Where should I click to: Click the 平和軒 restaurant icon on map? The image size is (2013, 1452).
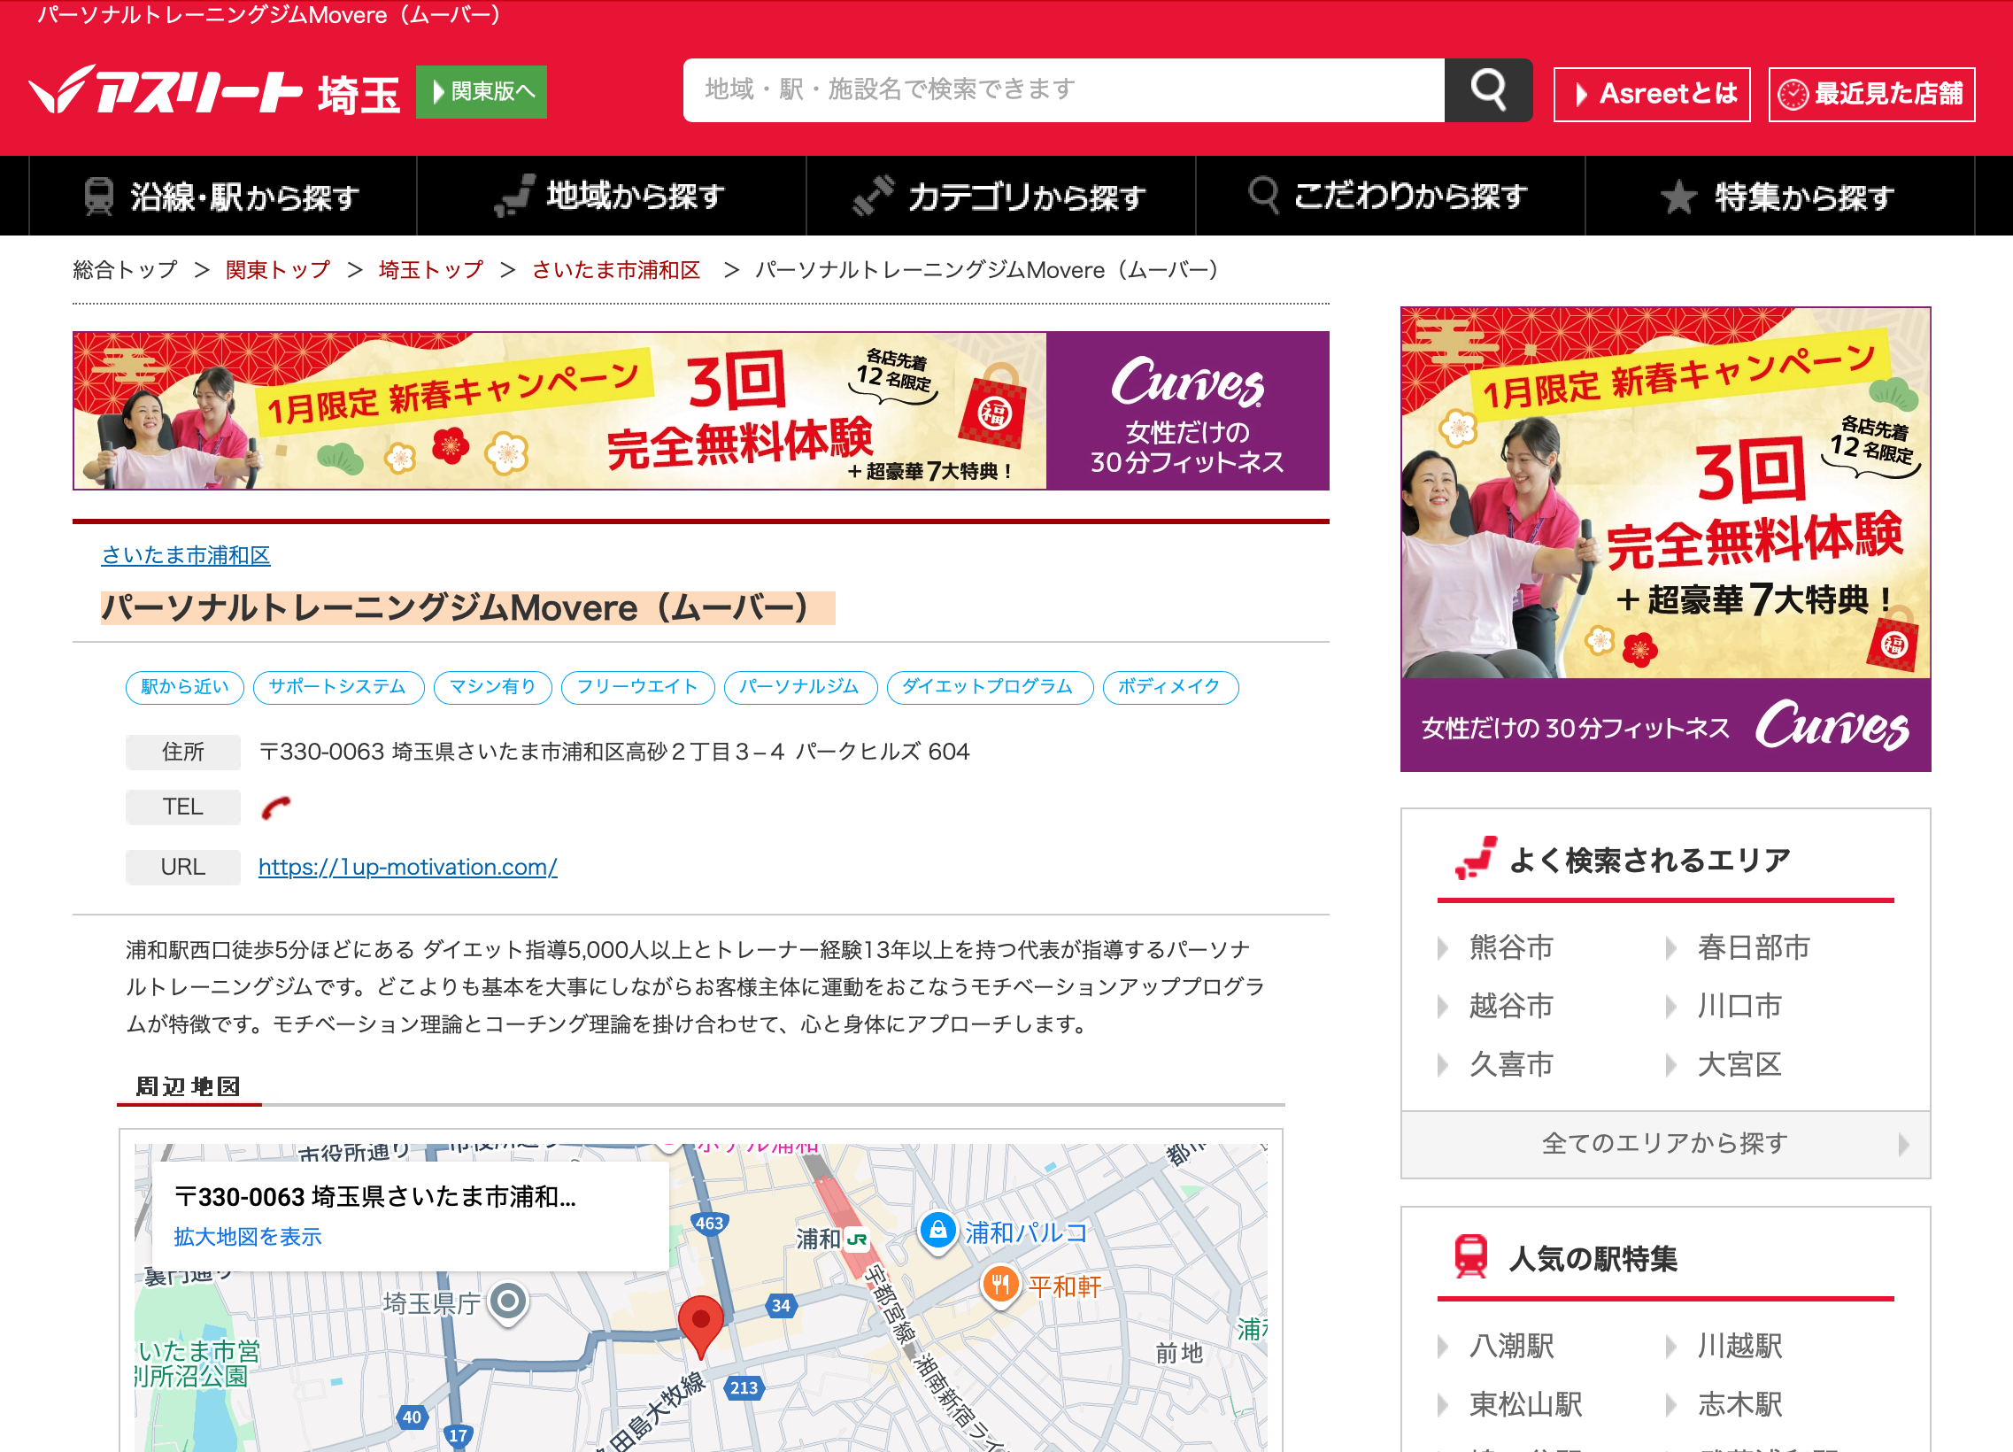(1000, 1285)
